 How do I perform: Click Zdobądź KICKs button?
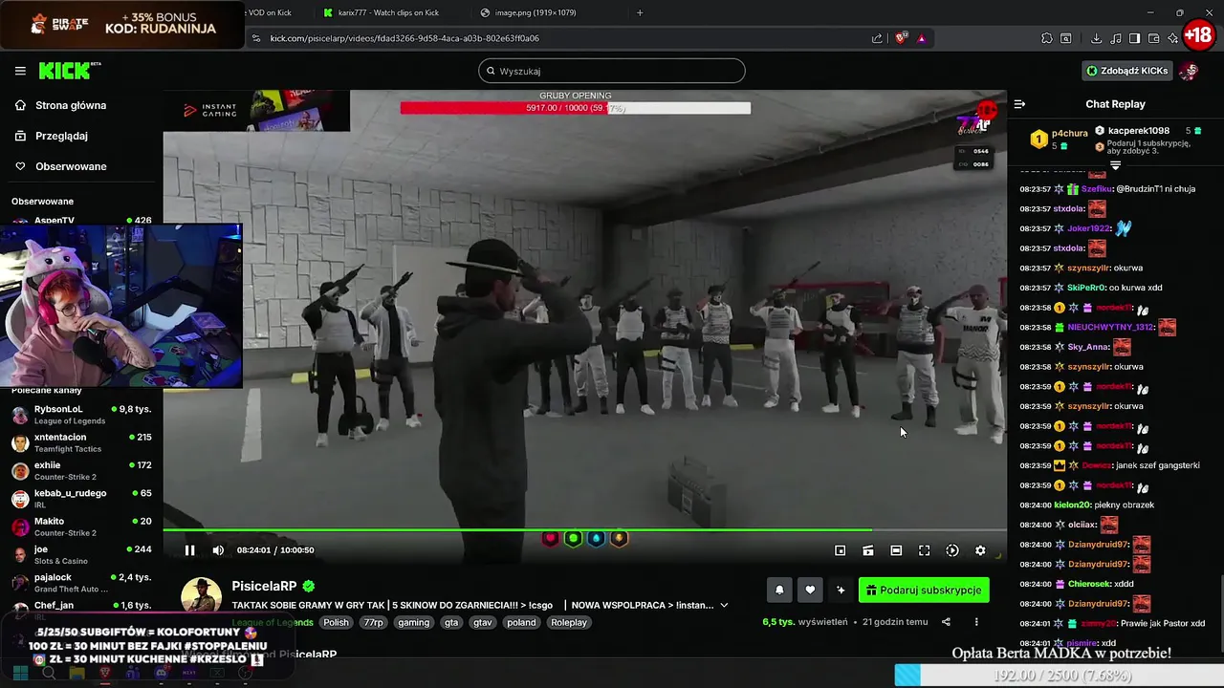1126,71
